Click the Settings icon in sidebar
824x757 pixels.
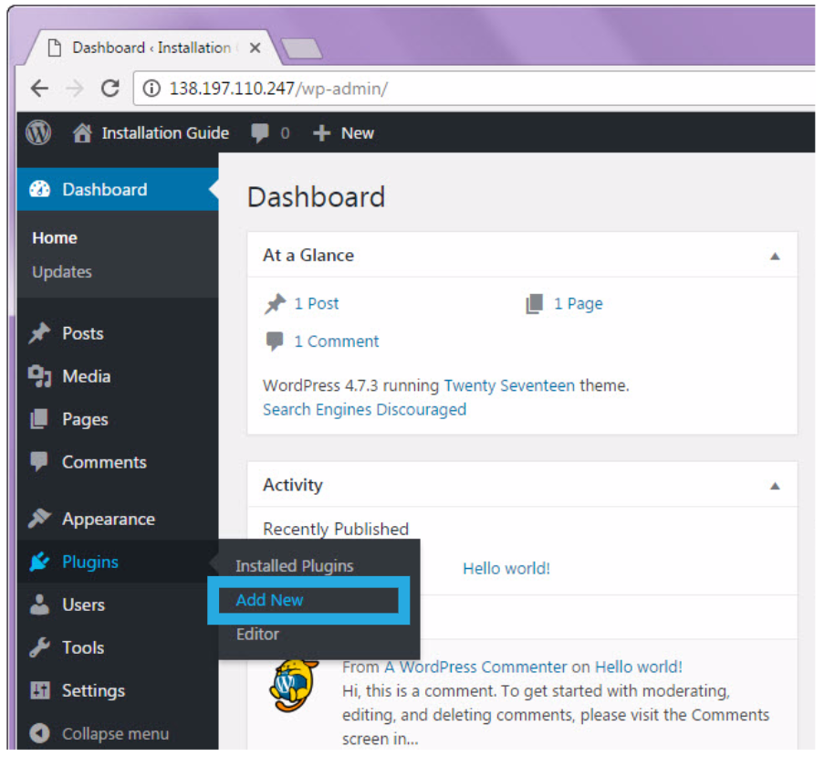pyautogui.click(x=39, y=690)
